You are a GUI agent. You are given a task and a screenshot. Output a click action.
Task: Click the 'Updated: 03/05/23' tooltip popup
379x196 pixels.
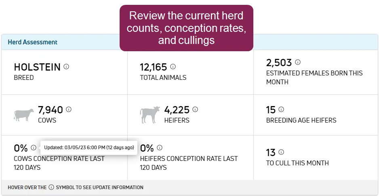89,148
